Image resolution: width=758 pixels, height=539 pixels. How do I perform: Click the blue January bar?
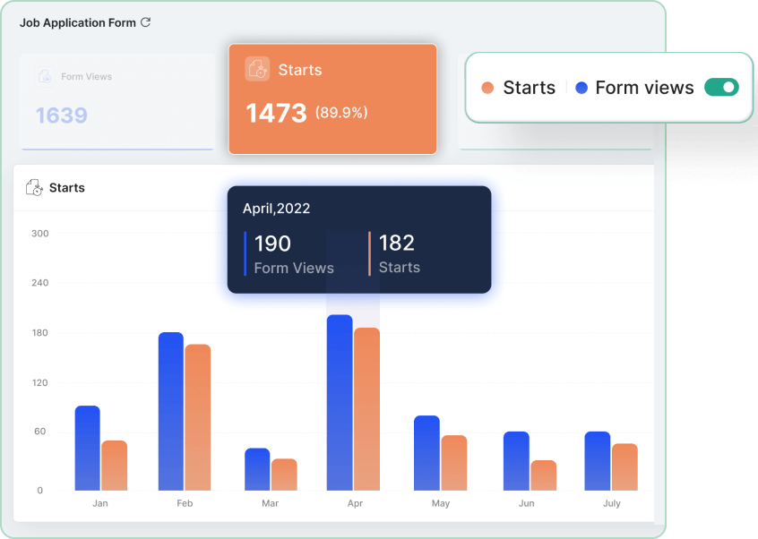pyautogui.click(x=87, y=448)
